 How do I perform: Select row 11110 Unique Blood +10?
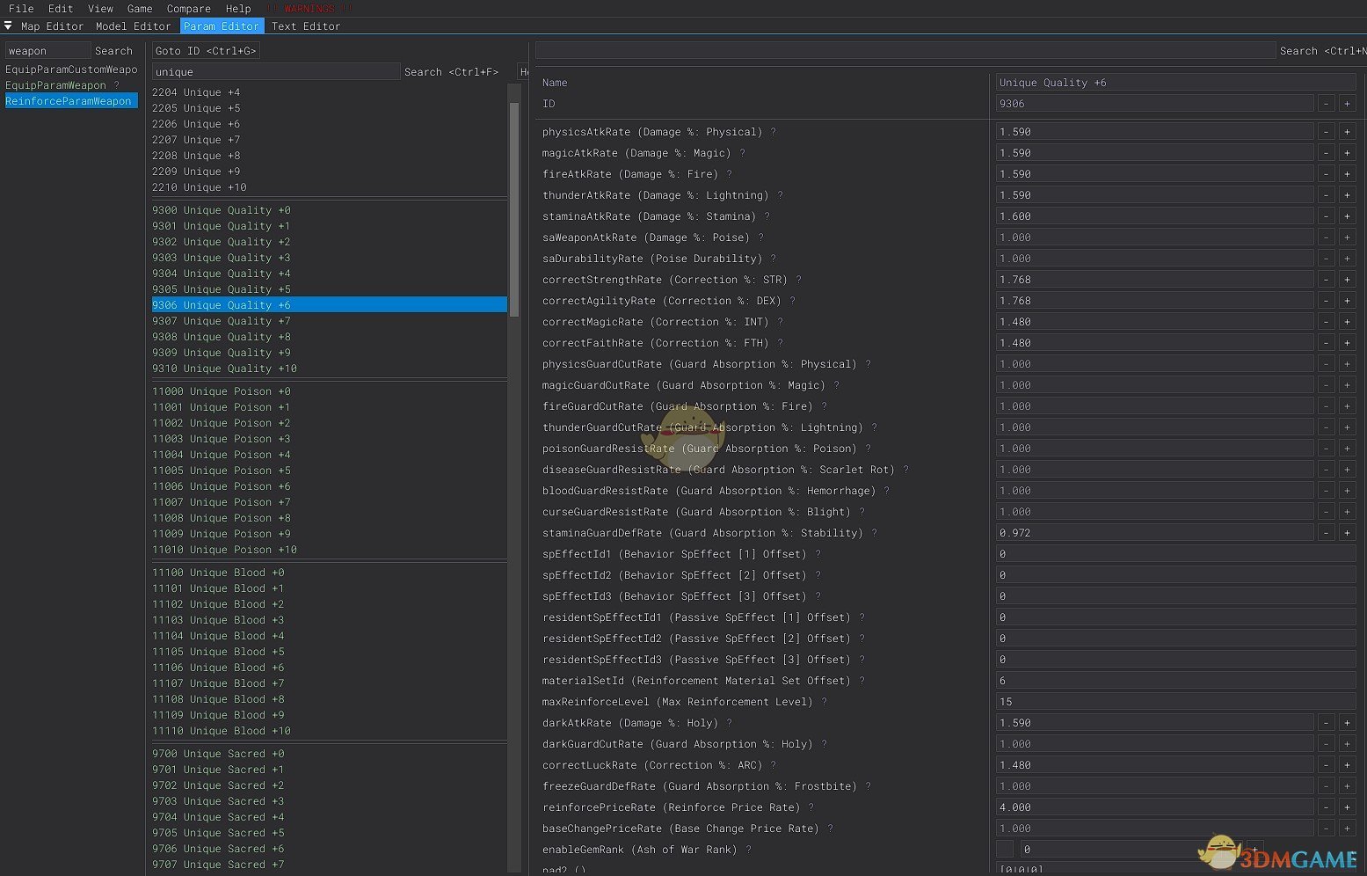coord(330,731)
